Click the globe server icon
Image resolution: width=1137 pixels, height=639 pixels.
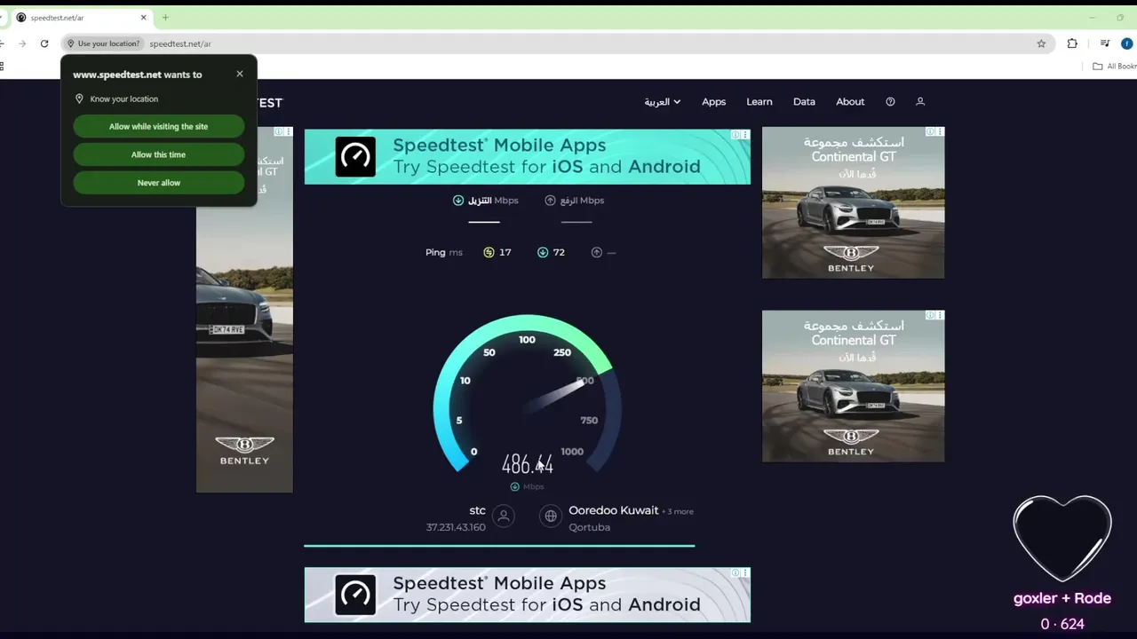[551, 516]
